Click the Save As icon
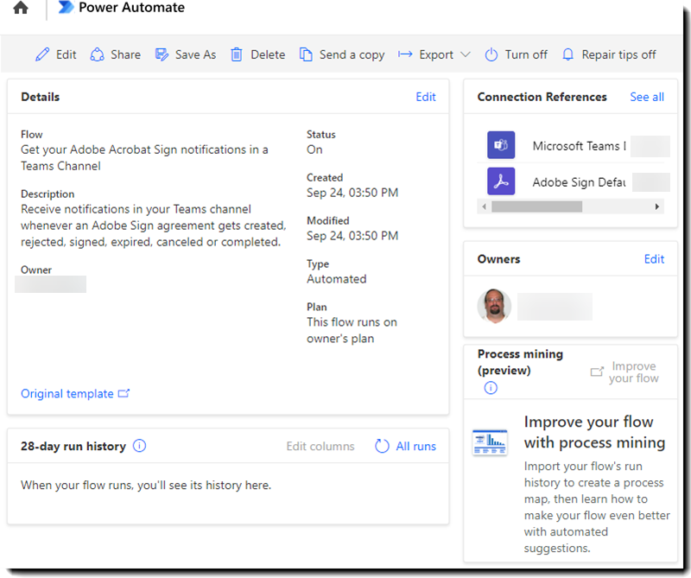The width and height of the screenshot is (691, 578). [x=161, y=54]
